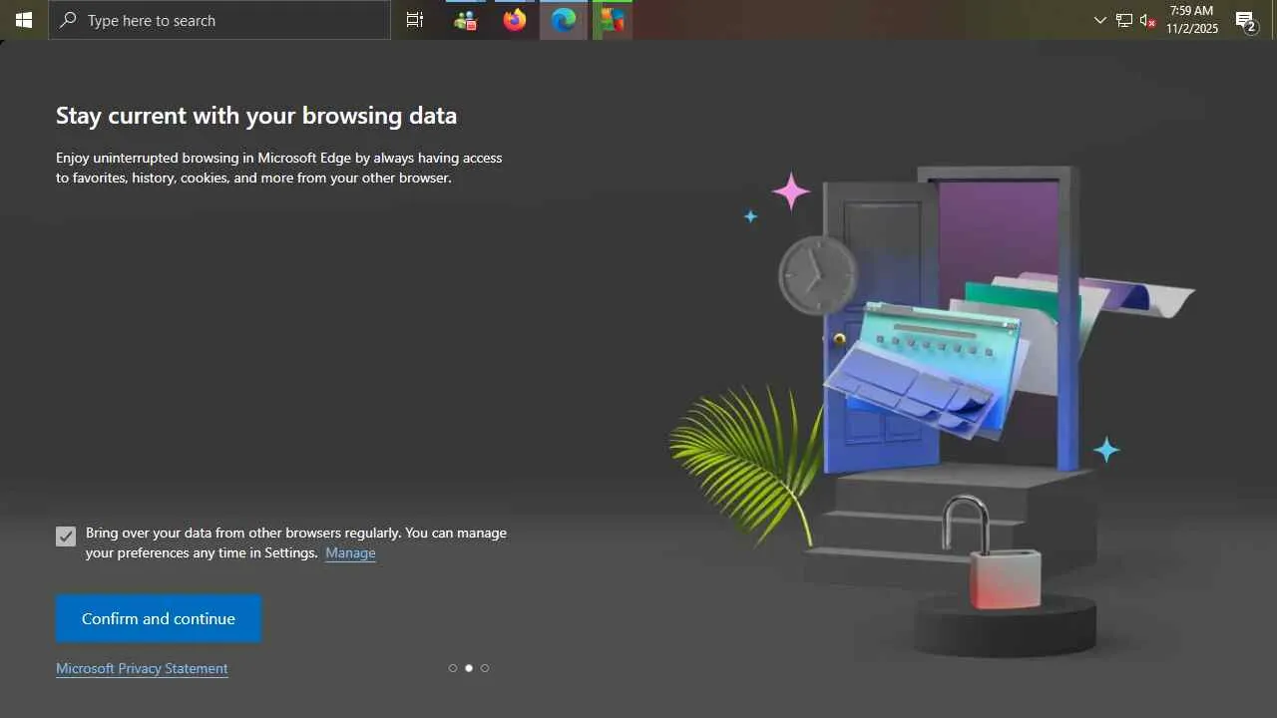
Task: Open the taskbar clock showing 7:59 AM
Action: click(1192, 20)
